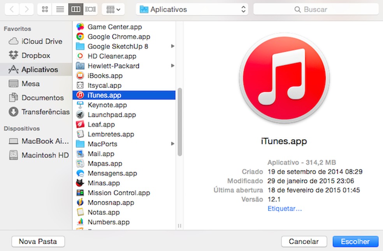Click the 'Aplicativo - 314,2 MB' text
383x251 pixels.
coord(302,163)
